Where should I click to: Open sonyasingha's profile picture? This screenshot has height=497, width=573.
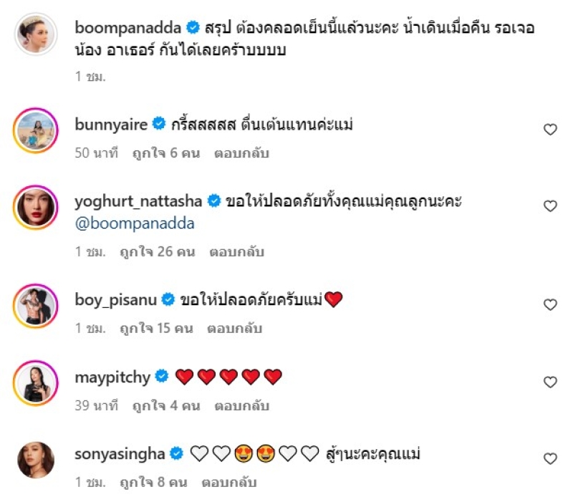click(36, 459)
